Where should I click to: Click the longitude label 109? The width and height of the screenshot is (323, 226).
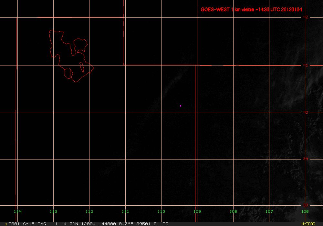(197, 211)
